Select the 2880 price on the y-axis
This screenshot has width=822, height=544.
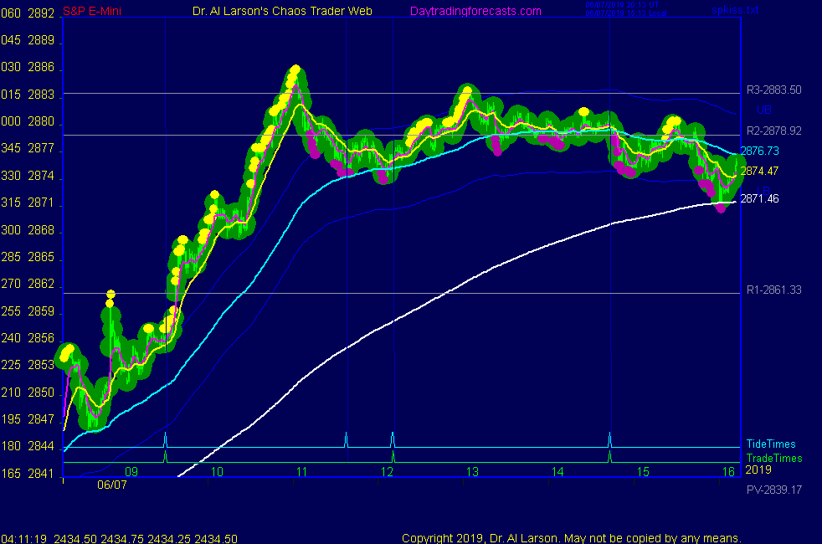click(41, 121)
